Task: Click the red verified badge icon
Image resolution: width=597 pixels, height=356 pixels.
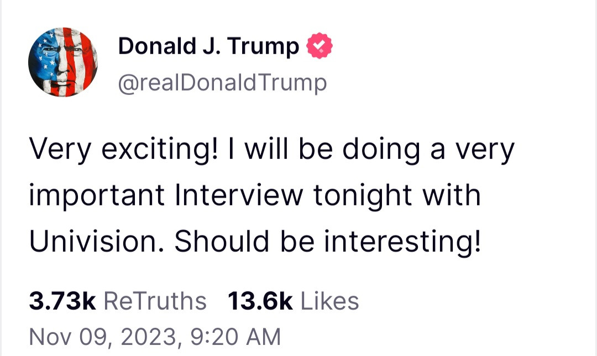Action: (320, 46)
